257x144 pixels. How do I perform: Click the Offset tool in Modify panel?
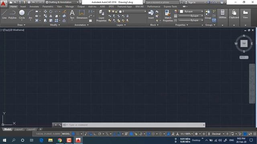[x=64, y=20]
